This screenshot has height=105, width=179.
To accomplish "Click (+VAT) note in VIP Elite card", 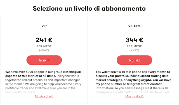I will click(134, 50).
